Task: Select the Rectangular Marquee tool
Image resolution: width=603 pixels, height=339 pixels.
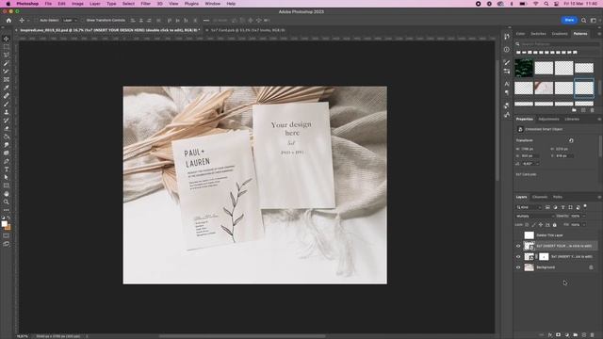Action: click(7, 47)
